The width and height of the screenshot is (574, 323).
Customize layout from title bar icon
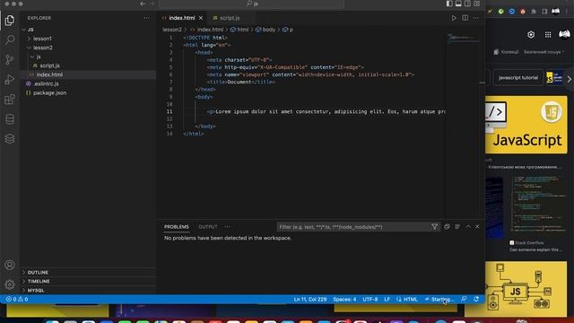point(476,4)
